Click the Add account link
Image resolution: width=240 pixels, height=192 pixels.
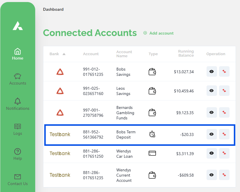161,33
